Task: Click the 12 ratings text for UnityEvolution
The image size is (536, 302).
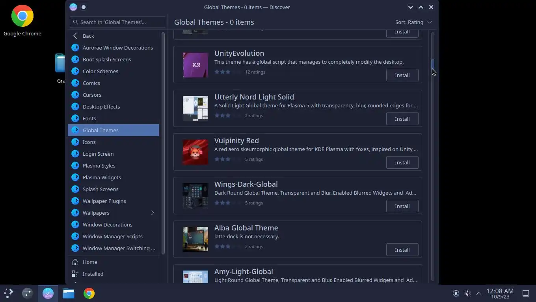Action: [255, 72]
